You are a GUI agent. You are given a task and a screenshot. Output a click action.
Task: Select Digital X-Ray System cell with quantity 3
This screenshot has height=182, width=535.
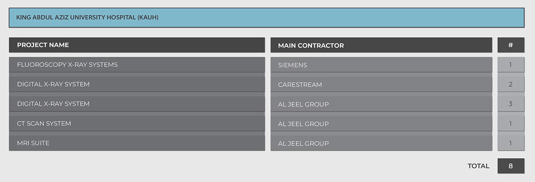point(136,104)
